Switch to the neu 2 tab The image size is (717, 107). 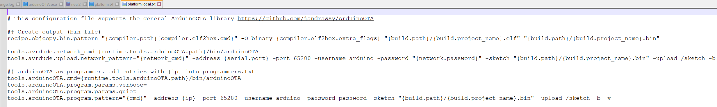click(76, 4)
